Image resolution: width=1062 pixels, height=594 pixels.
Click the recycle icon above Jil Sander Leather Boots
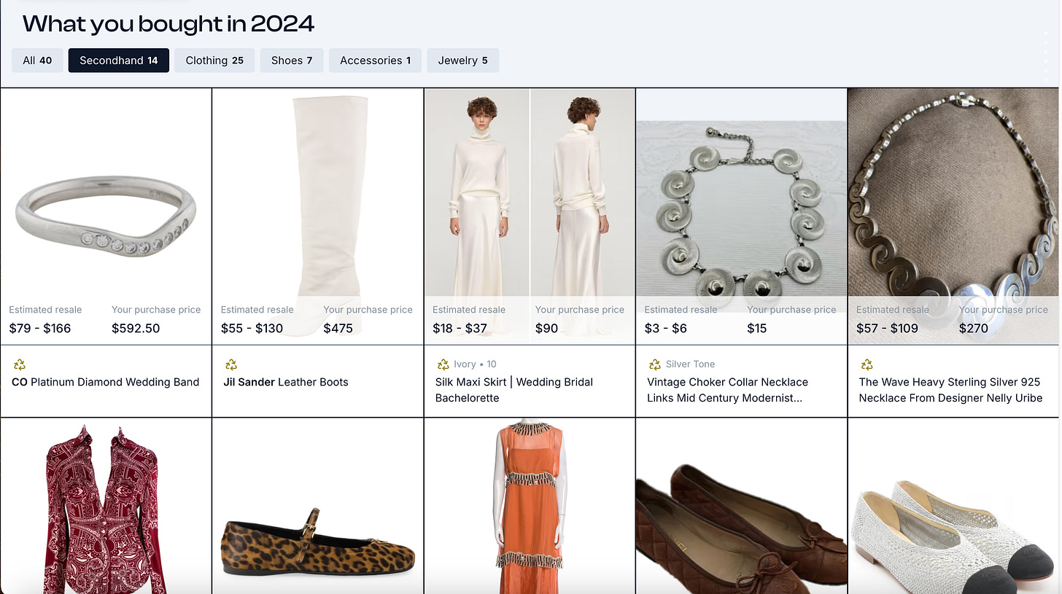click(231, 364)
